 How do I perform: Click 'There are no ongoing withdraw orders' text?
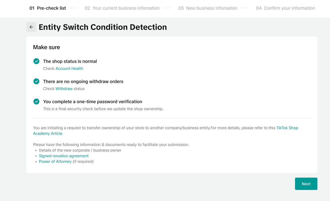coord(83,81)
